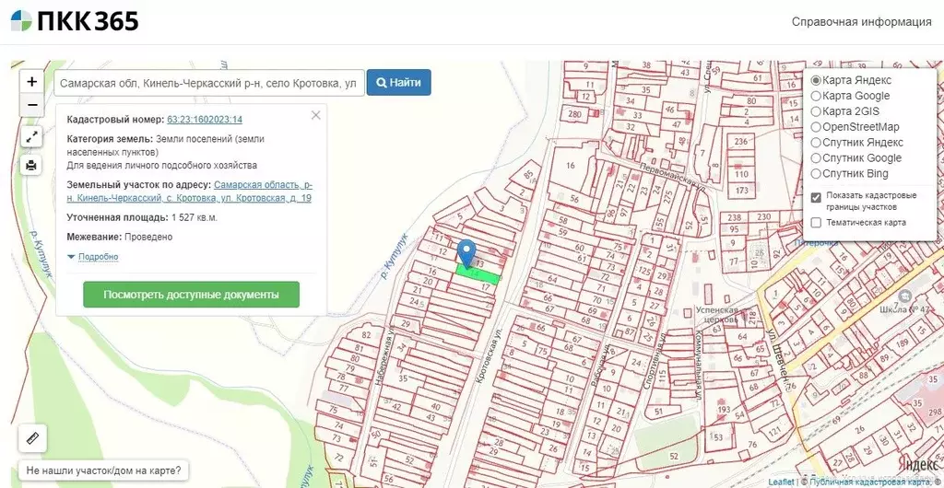Open the ruler measurement tool

[x=32, y=438]
